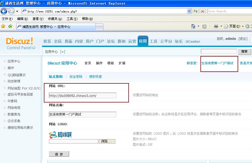The height and width of the screenshot is (163, 252).
Task: Open the 论坛 navigation tab
Action: click(111, 41)
